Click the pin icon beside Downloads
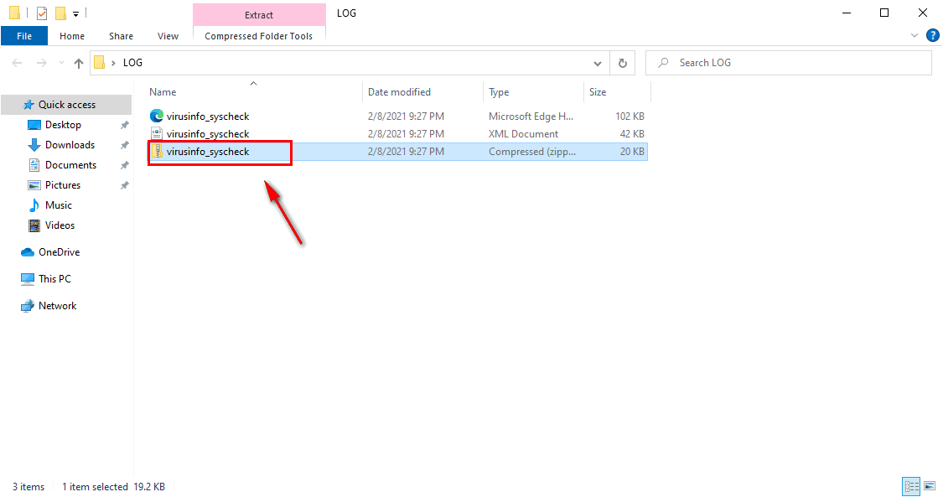Image resolution: width=943 pixels, height=497 pixels. tap(125, 145)
